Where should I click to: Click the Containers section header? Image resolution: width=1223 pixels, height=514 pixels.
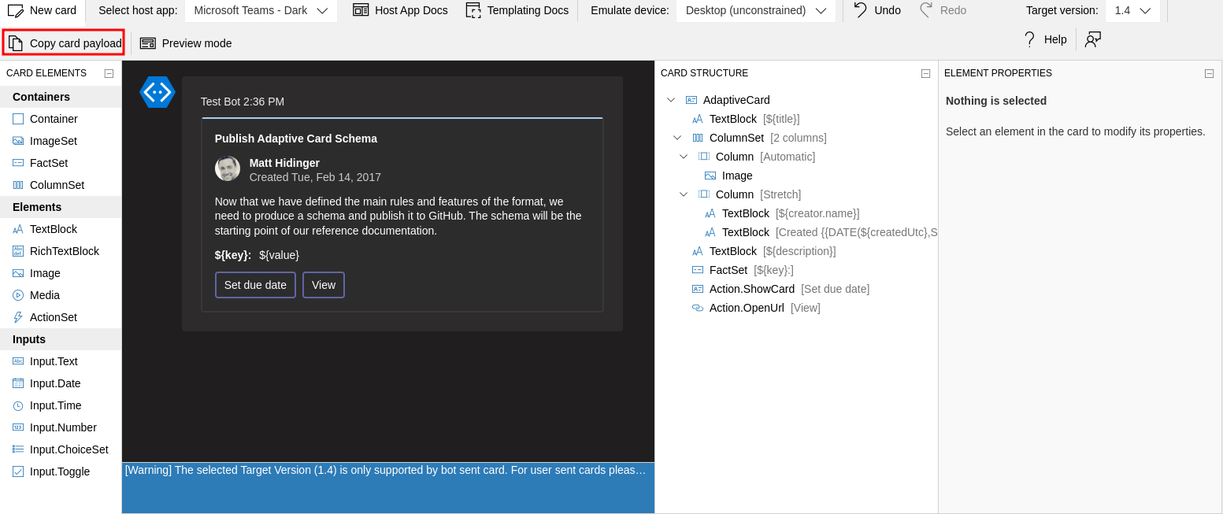[x=61, y=97]
